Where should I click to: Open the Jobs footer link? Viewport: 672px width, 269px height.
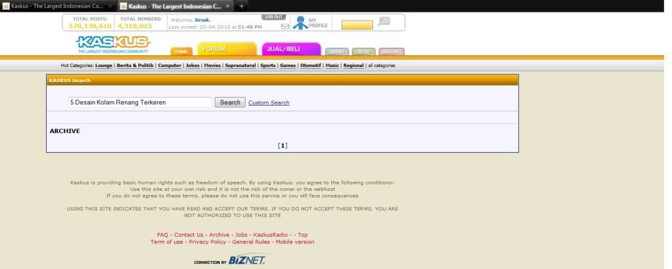click(x=241, y=235)
